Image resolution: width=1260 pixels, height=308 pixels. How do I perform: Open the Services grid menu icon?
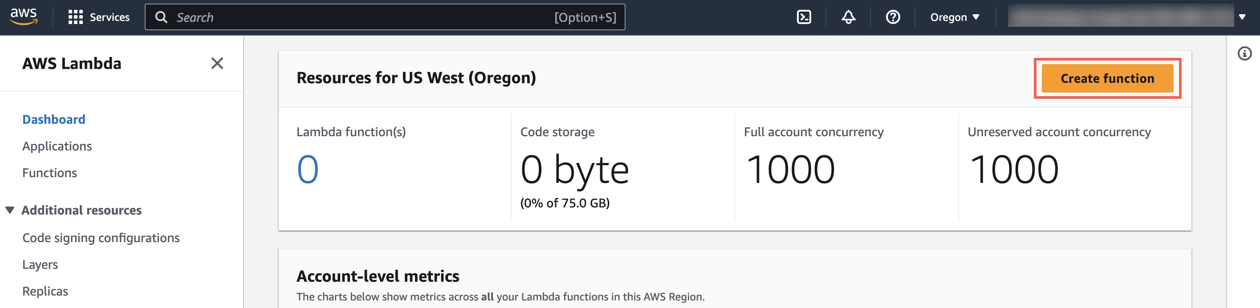[75, 18]
